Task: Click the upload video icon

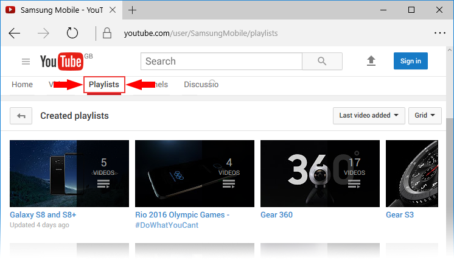Action: point(371,61)
